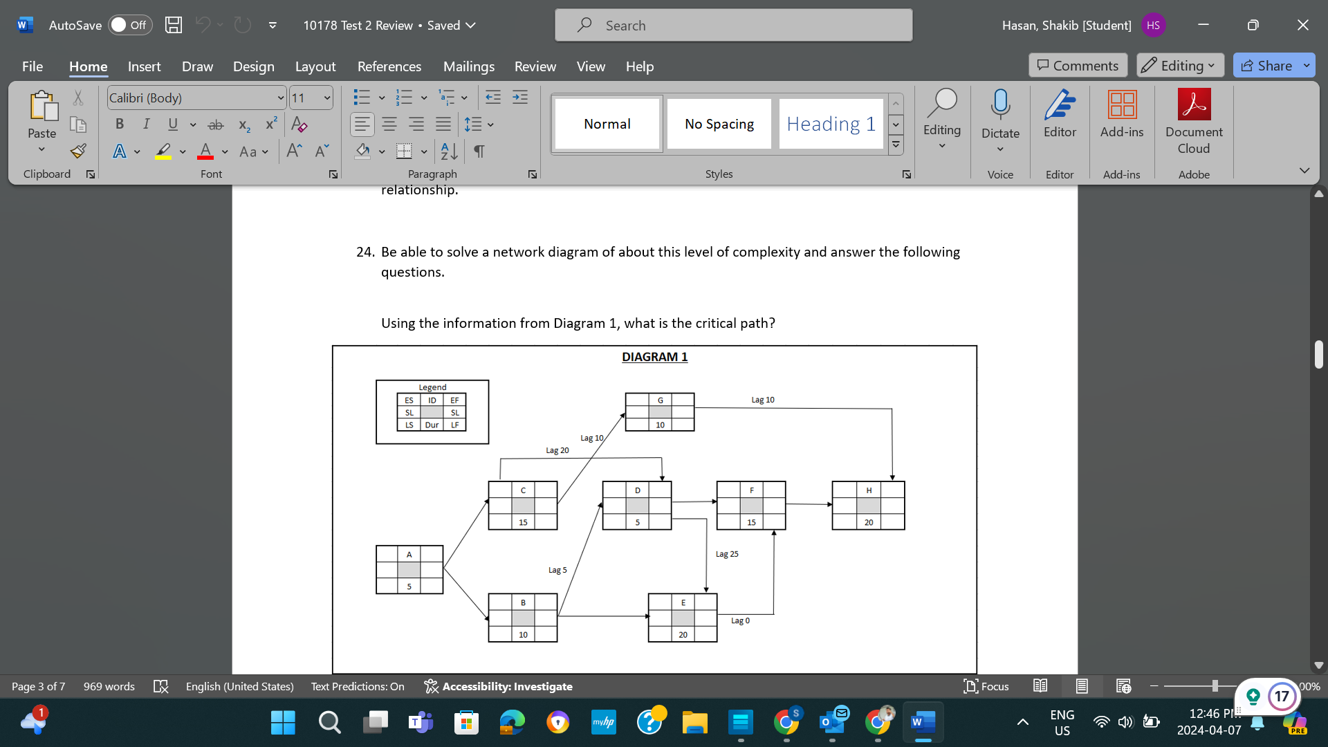Screen dimensions: 1328x747
Task: Toggle italic formatting
Action: click(145, 124)
